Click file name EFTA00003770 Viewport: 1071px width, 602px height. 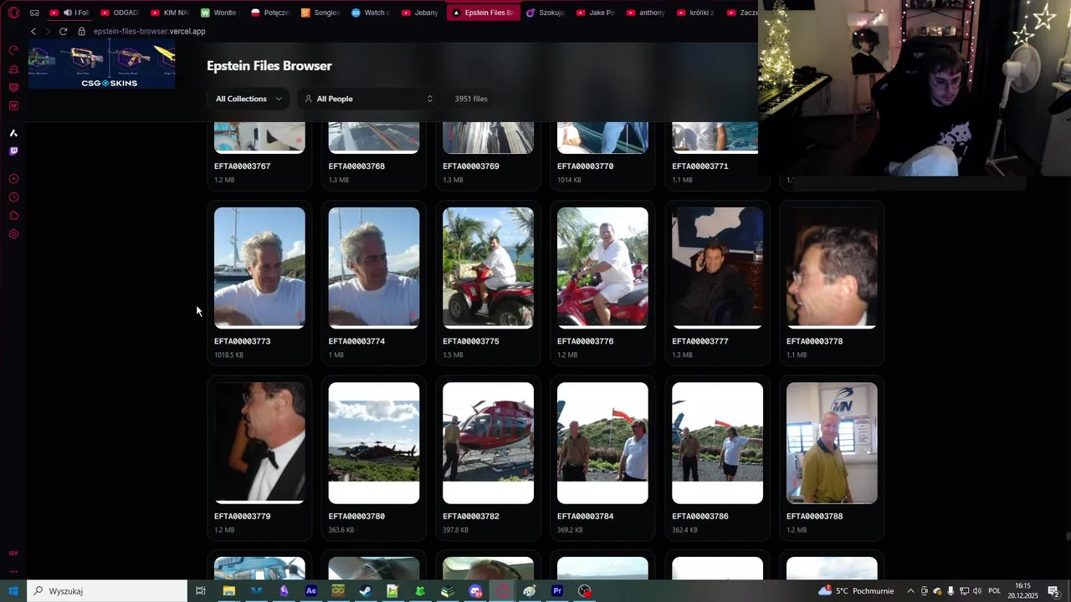[x=586, y=166]
